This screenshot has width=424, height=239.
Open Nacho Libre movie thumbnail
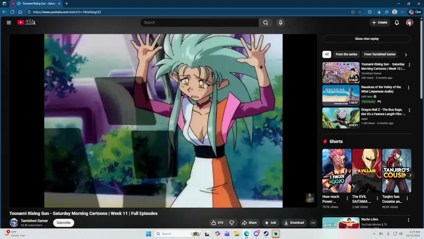point(341,223)
